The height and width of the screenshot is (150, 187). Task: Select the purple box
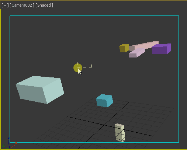(162, 49)
